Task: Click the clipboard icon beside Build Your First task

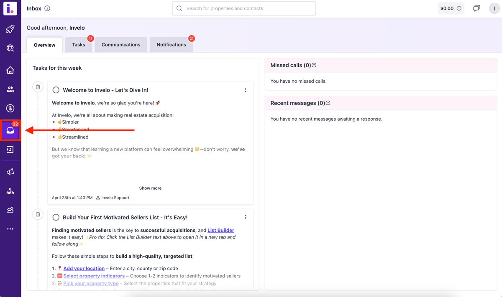Action: click(38, 214)
